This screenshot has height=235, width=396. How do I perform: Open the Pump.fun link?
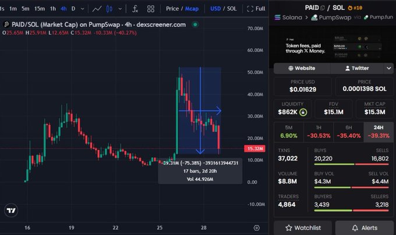pyautogui.click(x=378, y=17)
